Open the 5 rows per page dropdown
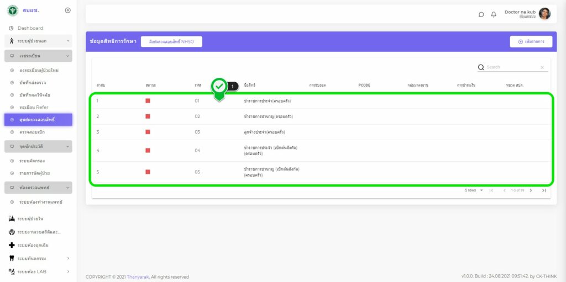 [474, 190]
